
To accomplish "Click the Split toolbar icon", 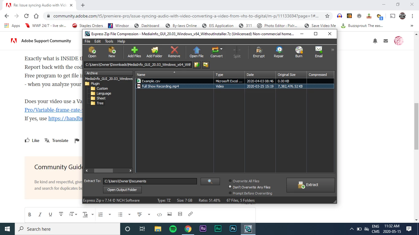I will pos(237,52).
